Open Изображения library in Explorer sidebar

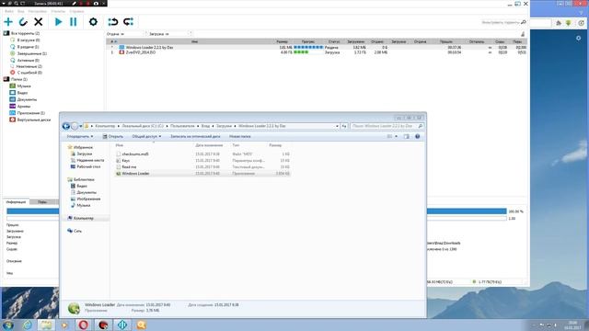(x=88, y=199)
